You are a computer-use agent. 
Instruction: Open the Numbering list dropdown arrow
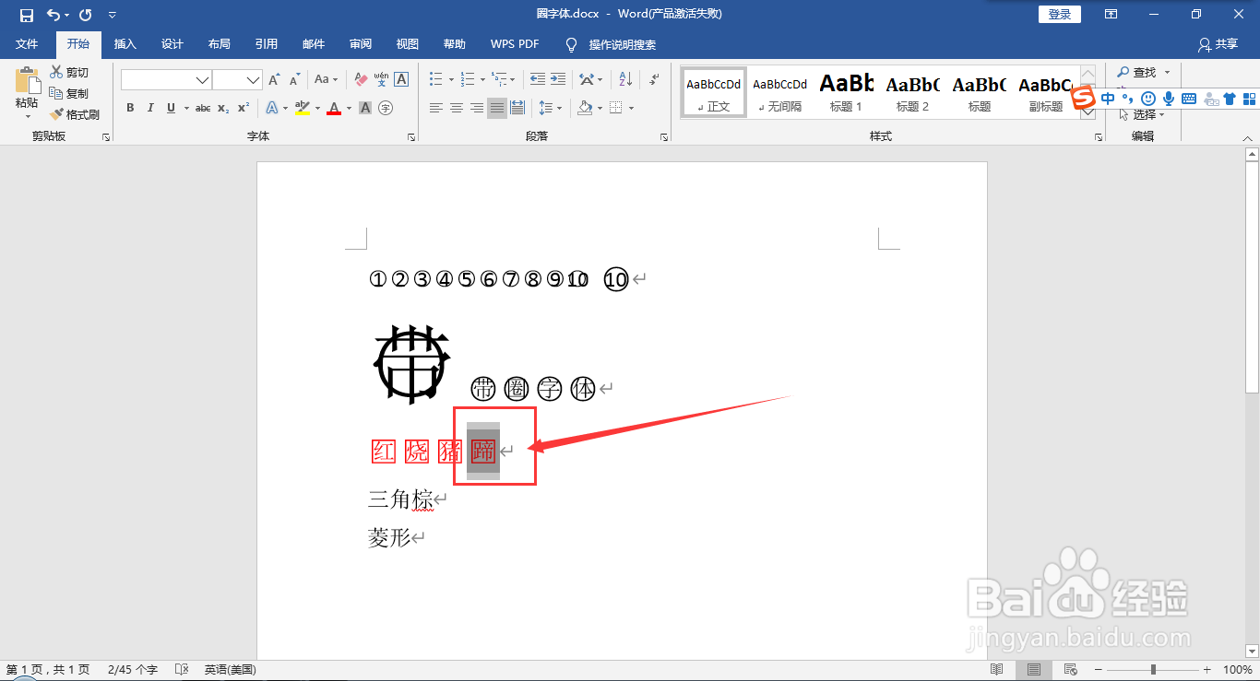482,80
